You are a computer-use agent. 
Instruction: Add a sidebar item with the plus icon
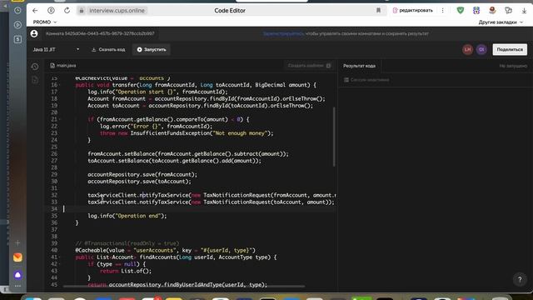pyautogui.click(x=17, y=242)
